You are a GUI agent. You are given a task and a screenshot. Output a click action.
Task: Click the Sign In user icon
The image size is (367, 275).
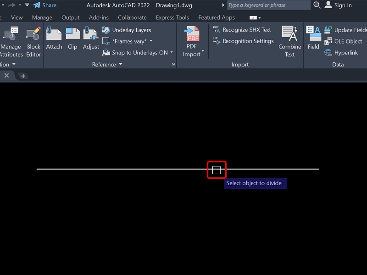click(x=328, y=5)
